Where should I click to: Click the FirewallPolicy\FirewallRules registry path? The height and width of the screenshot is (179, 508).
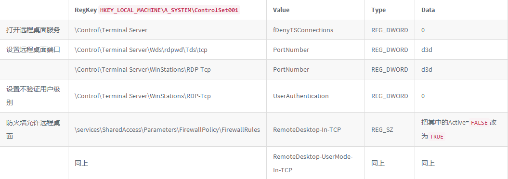coord(167,130)
